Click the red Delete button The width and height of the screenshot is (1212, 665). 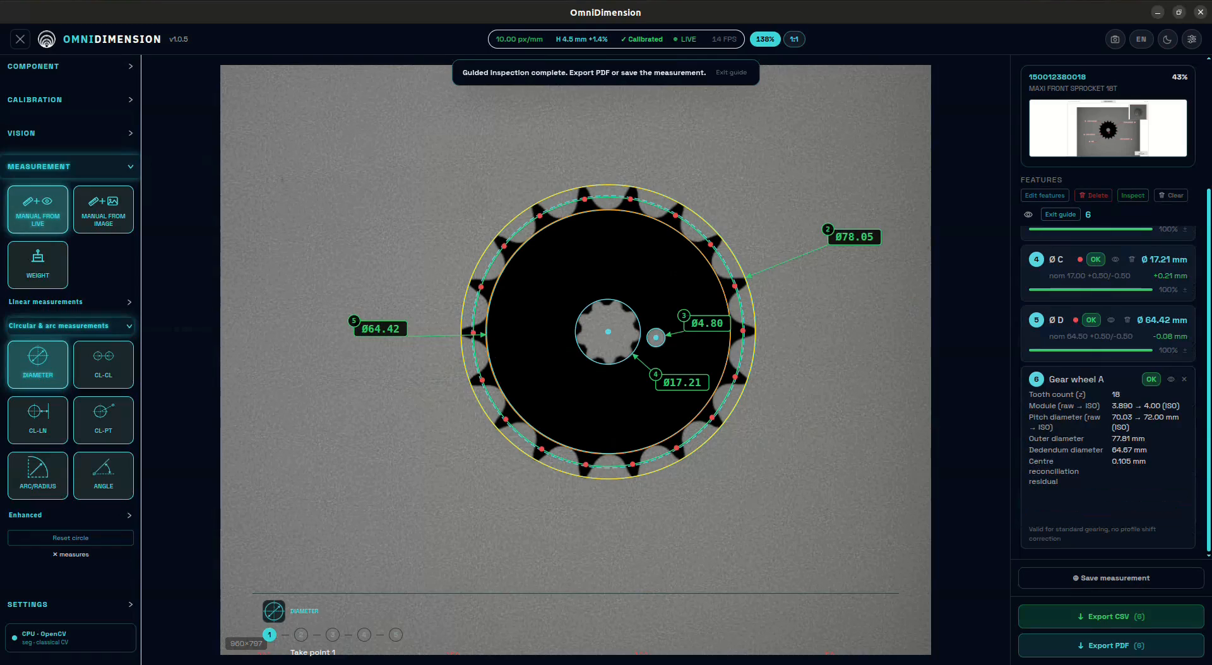click(1094, 196)
